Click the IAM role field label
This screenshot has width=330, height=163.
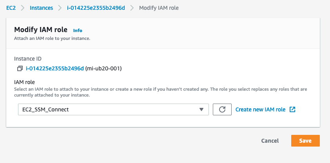pos(24,82)
